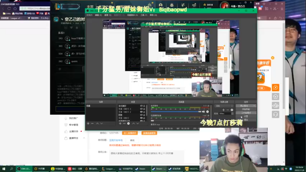
Task: Lock the 文本 (GDI+) 2 source
Action: tap(144, 112)
